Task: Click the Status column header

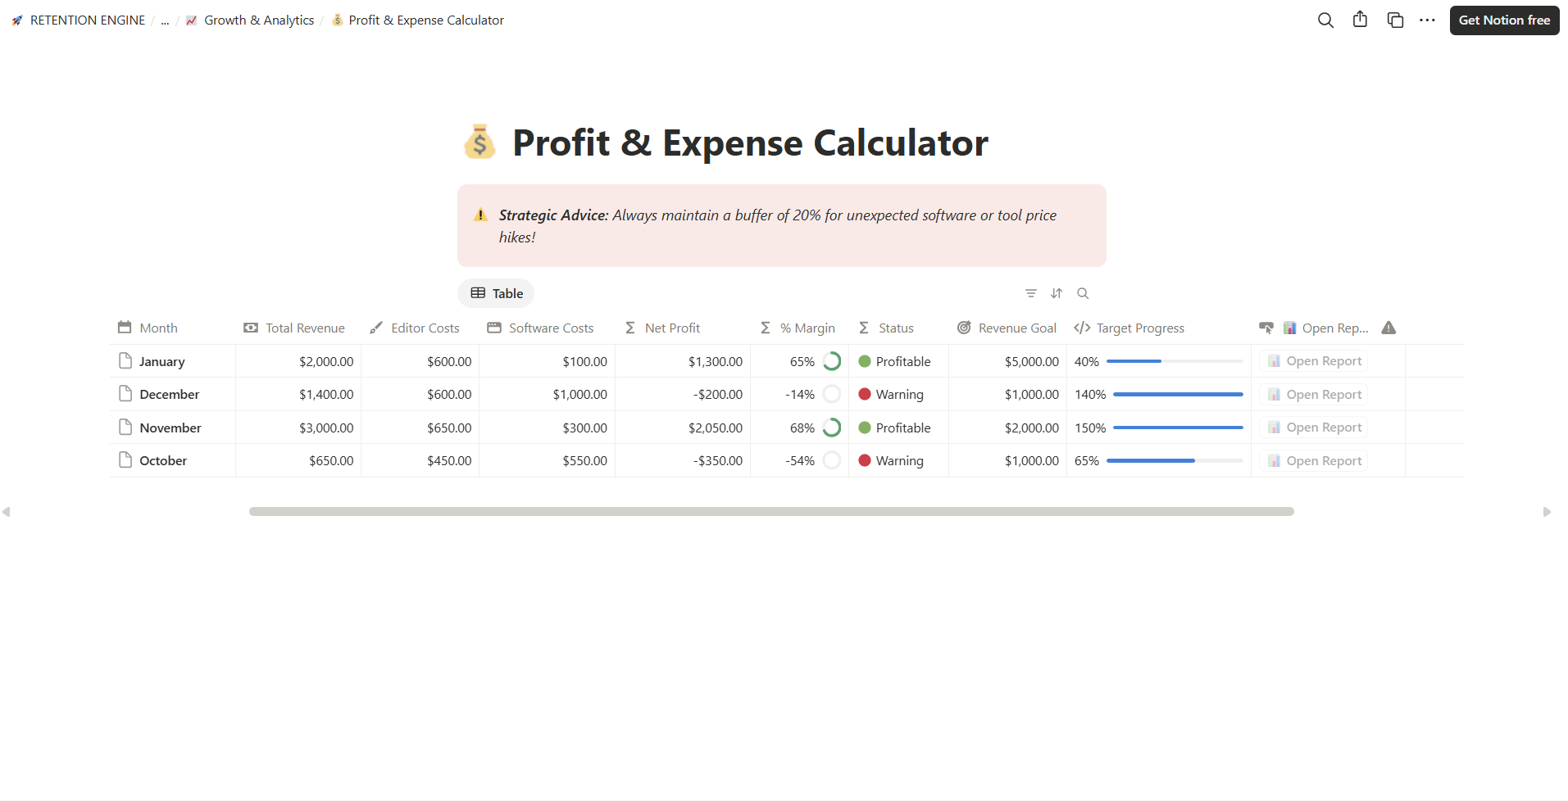Action: point(898,328)
